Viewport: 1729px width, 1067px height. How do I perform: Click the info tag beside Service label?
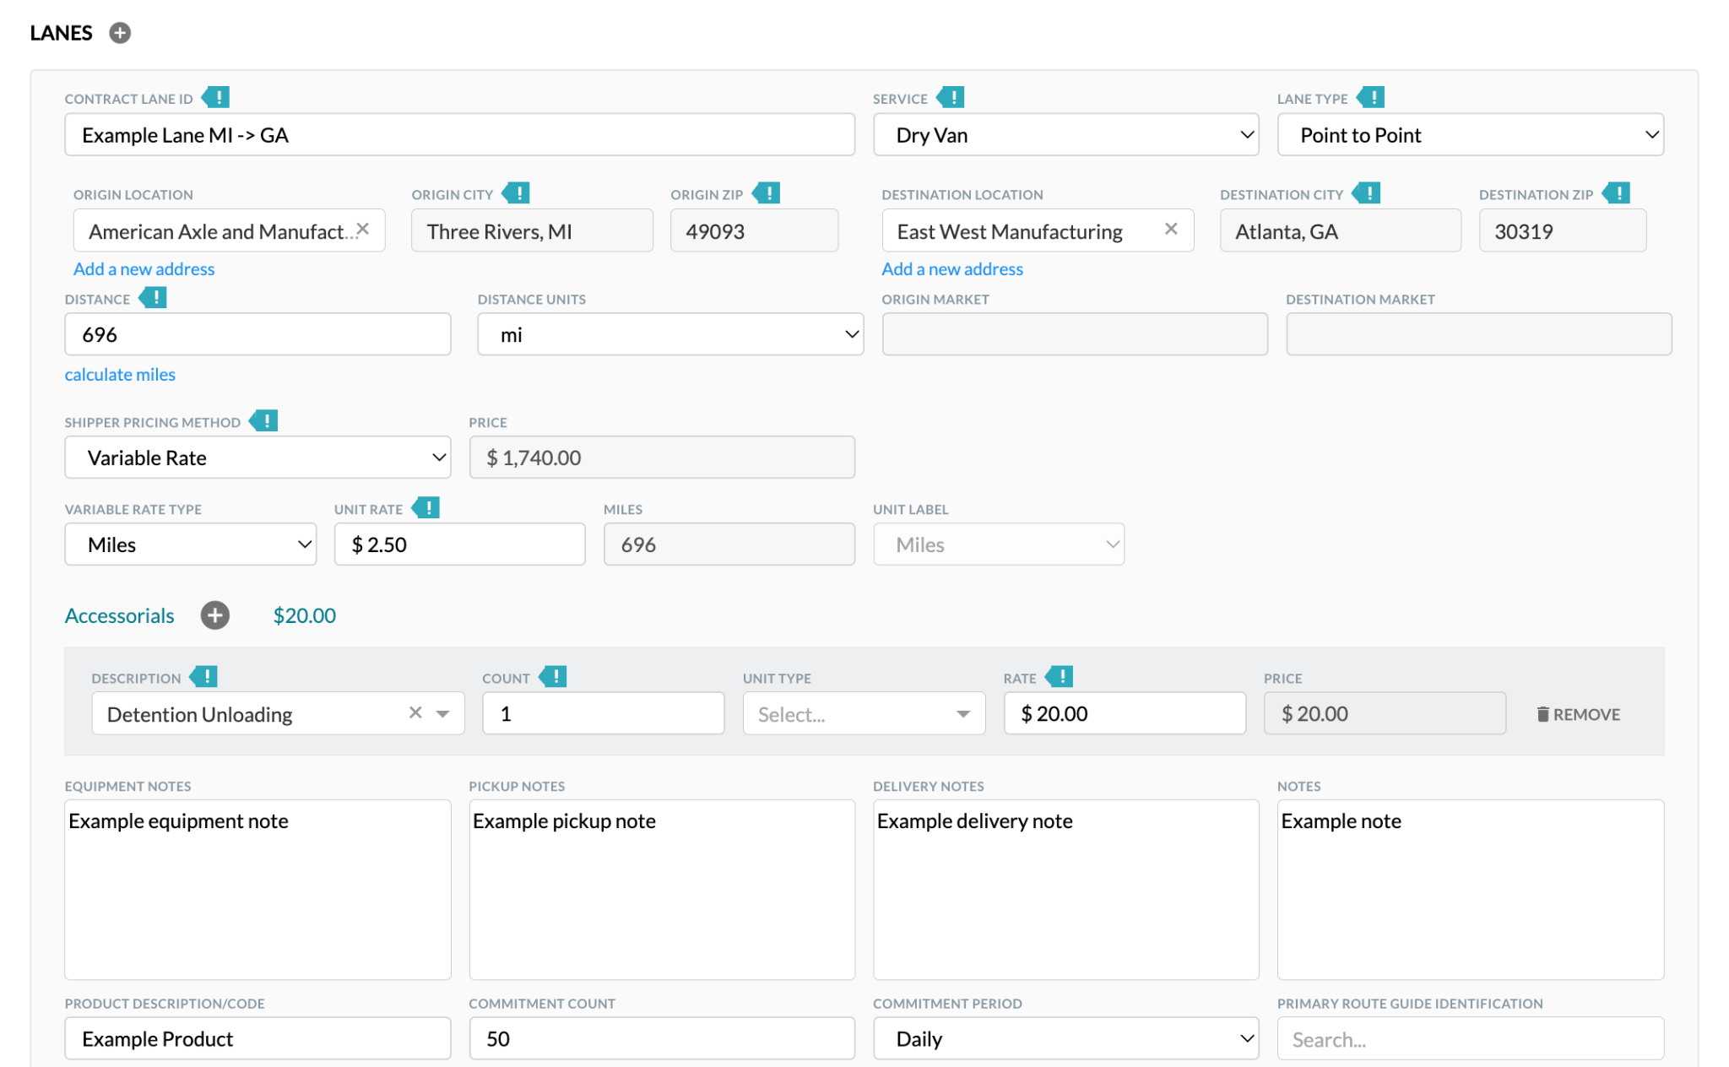[951, 98]
